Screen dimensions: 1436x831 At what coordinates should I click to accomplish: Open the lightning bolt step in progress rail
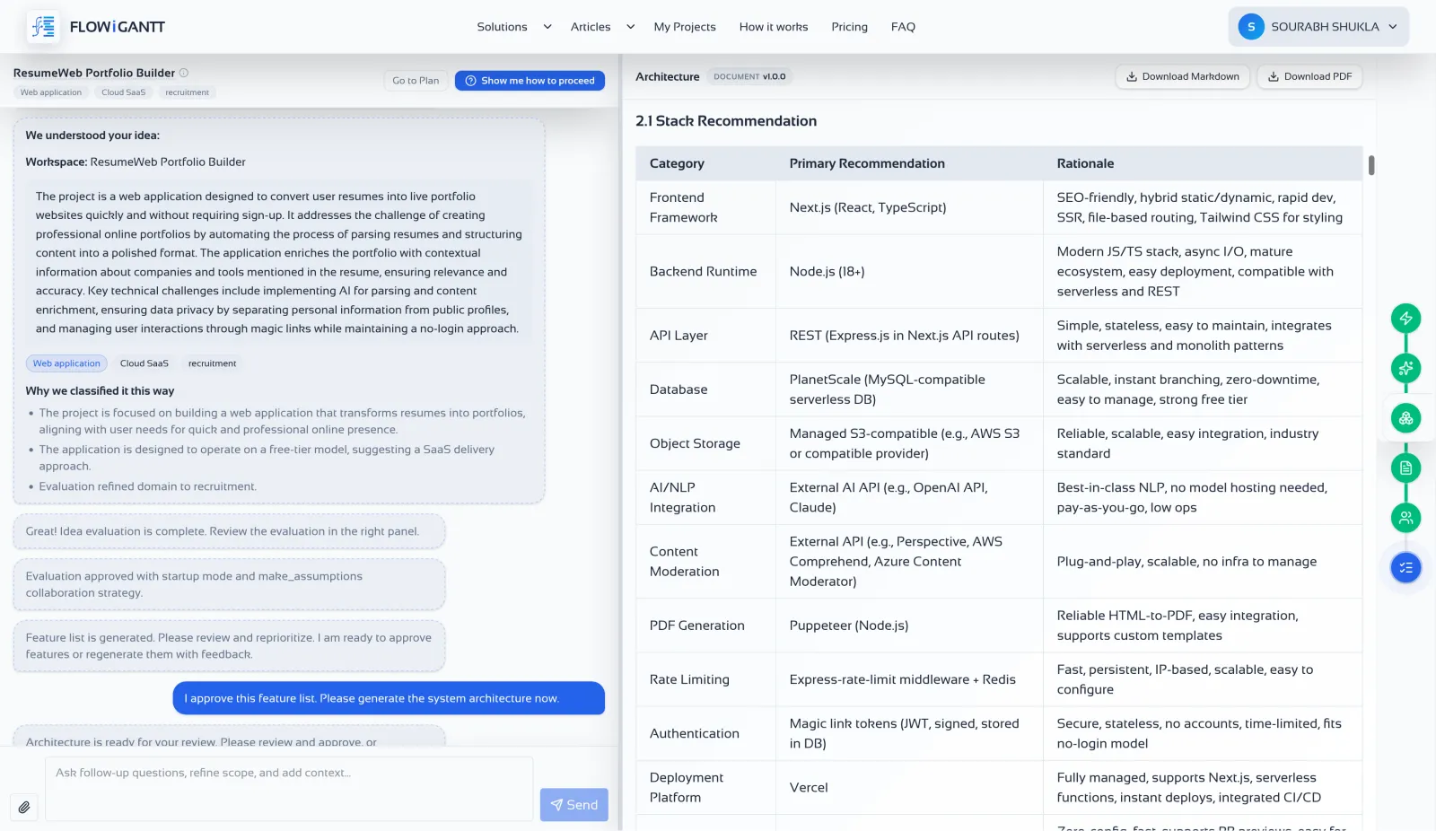click(x=1405, y=319)
